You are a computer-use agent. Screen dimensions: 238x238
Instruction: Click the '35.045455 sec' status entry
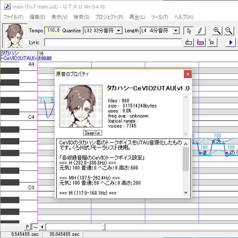click(64, 234)
